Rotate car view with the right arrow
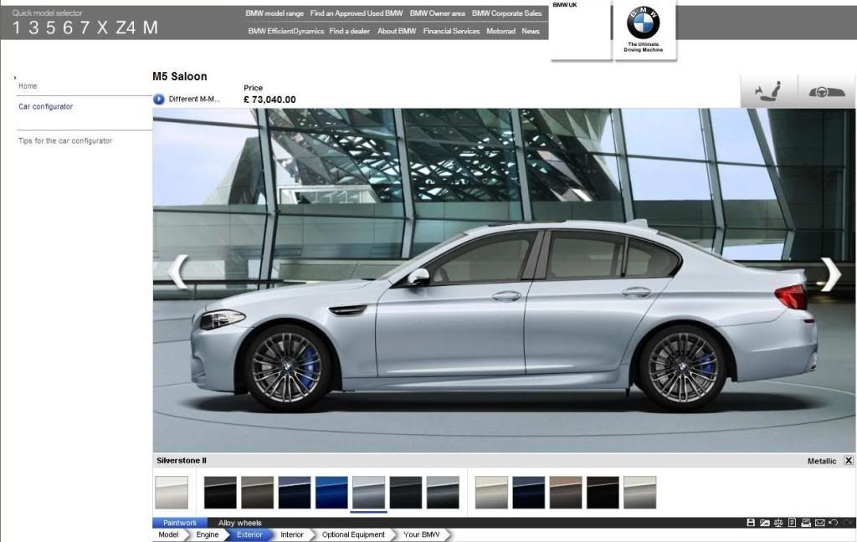Viewport: 857px width, 542px height. point(831,274)
